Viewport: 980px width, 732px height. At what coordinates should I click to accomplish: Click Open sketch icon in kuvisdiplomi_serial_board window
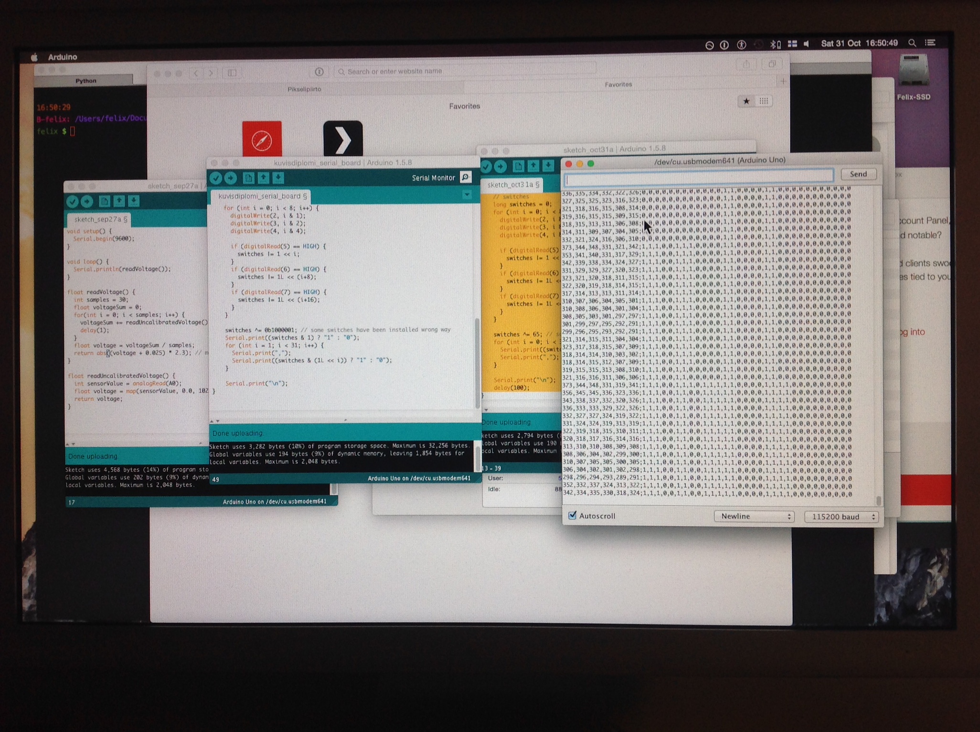pyautogui.click(x=263, y=178)
